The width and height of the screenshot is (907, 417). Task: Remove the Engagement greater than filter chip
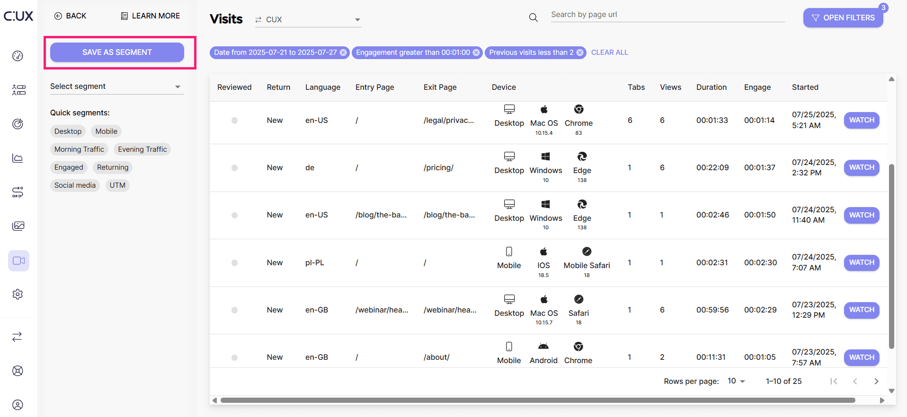tap(476, 52)
